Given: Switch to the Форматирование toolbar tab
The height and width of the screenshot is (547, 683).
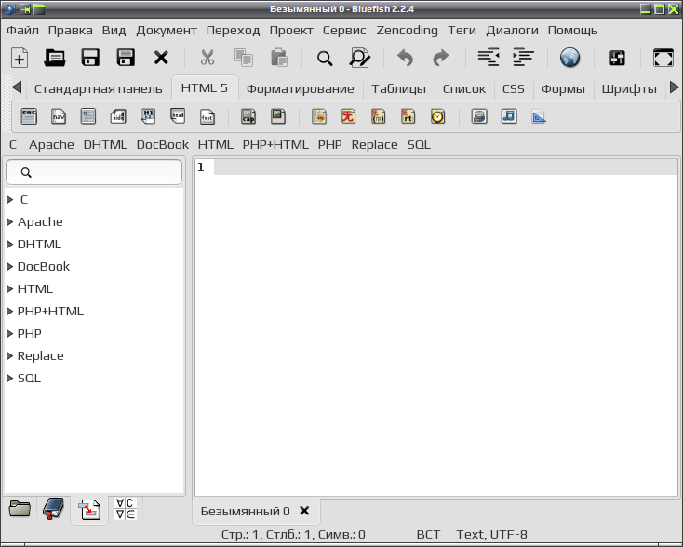Looking at the screenshot, I should point(301,89).
